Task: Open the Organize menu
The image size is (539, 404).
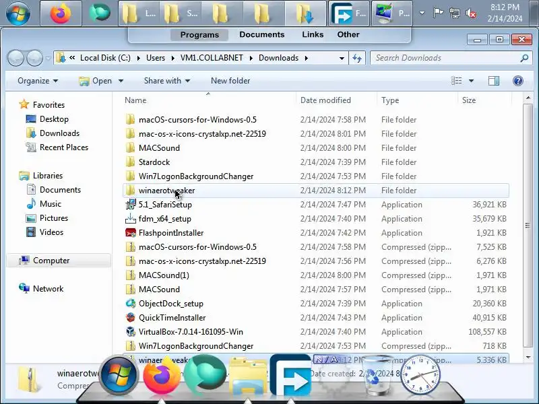Action: pos(38,81)
